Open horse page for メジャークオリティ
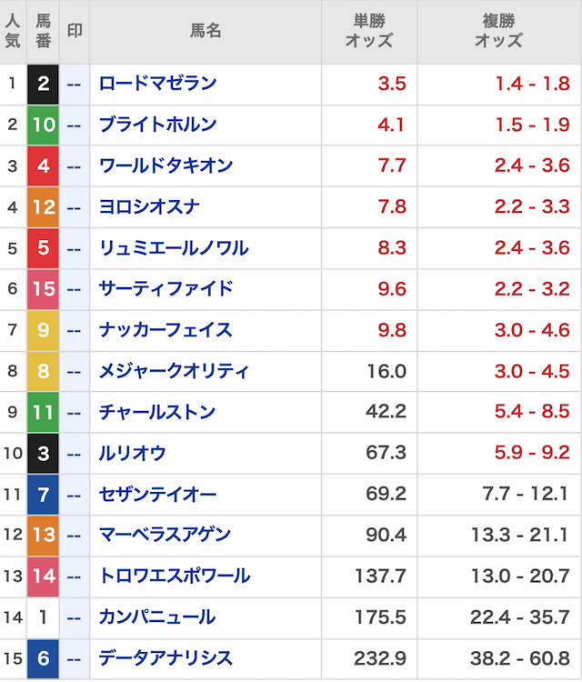 pyautogui.click(x=174, y=371)
